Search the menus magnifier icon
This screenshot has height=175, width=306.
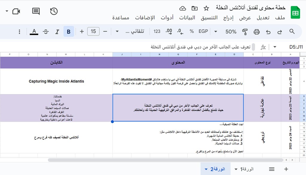[x=292, y=31]
